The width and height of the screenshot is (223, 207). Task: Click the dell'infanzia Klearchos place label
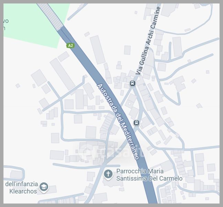tap(22, 188)
